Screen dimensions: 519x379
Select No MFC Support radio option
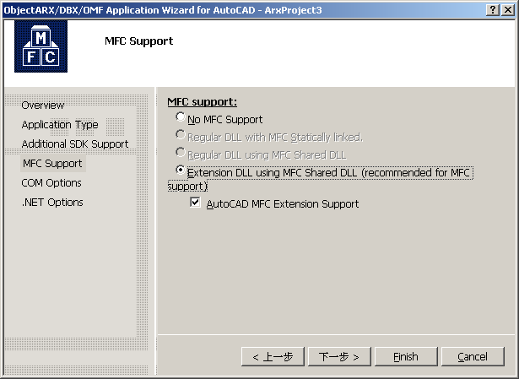point(181,119)
